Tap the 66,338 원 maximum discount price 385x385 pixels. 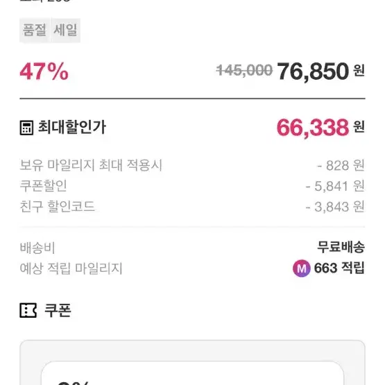pos(320,128)
